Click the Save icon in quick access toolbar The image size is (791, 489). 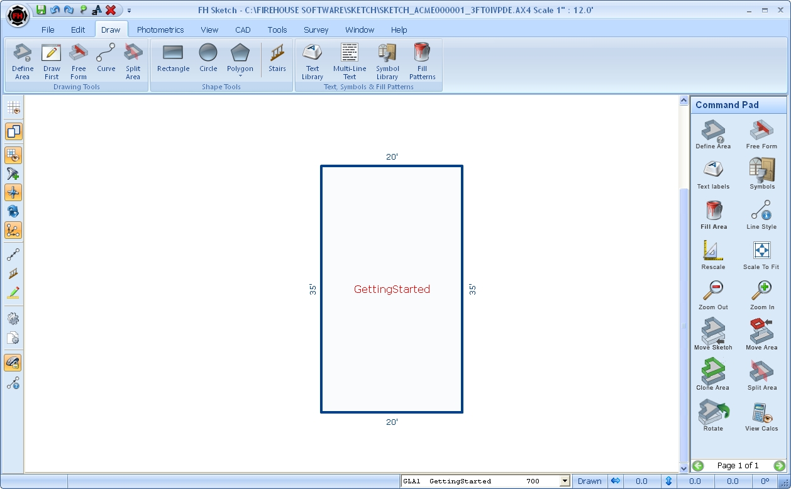click(x=41, y=10)
